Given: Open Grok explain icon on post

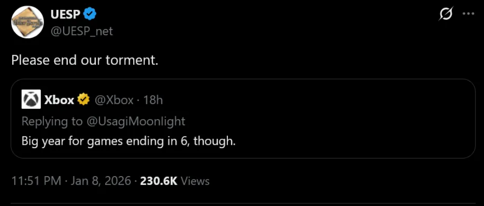Looking at the screenshot, I should click(x=446, y=14).
